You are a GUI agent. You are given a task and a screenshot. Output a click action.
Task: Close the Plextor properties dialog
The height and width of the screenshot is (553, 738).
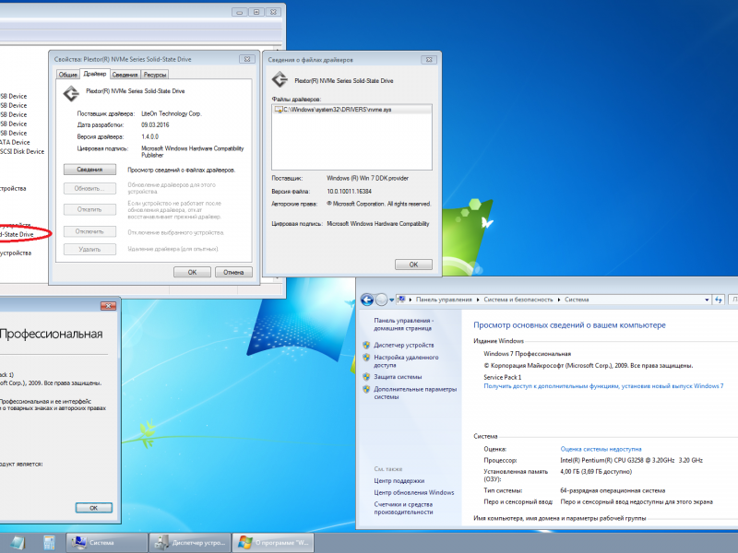(x=247, y=59)
